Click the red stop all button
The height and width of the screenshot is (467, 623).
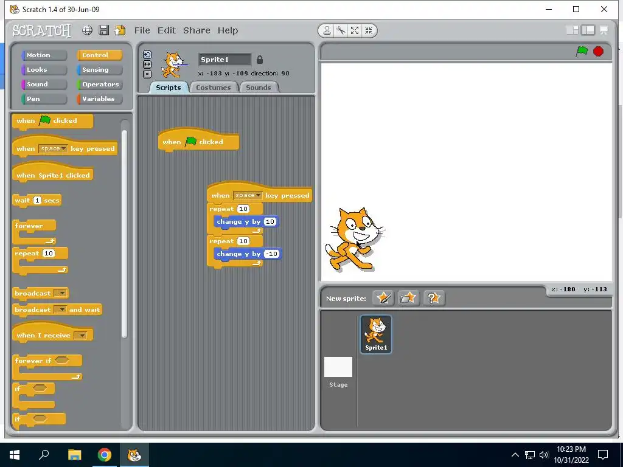coord(599,51)
